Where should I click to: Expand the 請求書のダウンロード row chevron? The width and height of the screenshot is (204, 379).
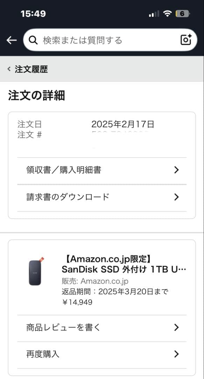(176, 197)
